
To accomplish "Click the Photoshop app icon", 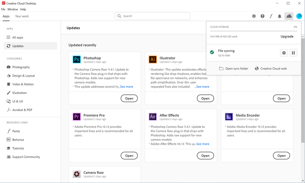I will [x=76, y=59].
